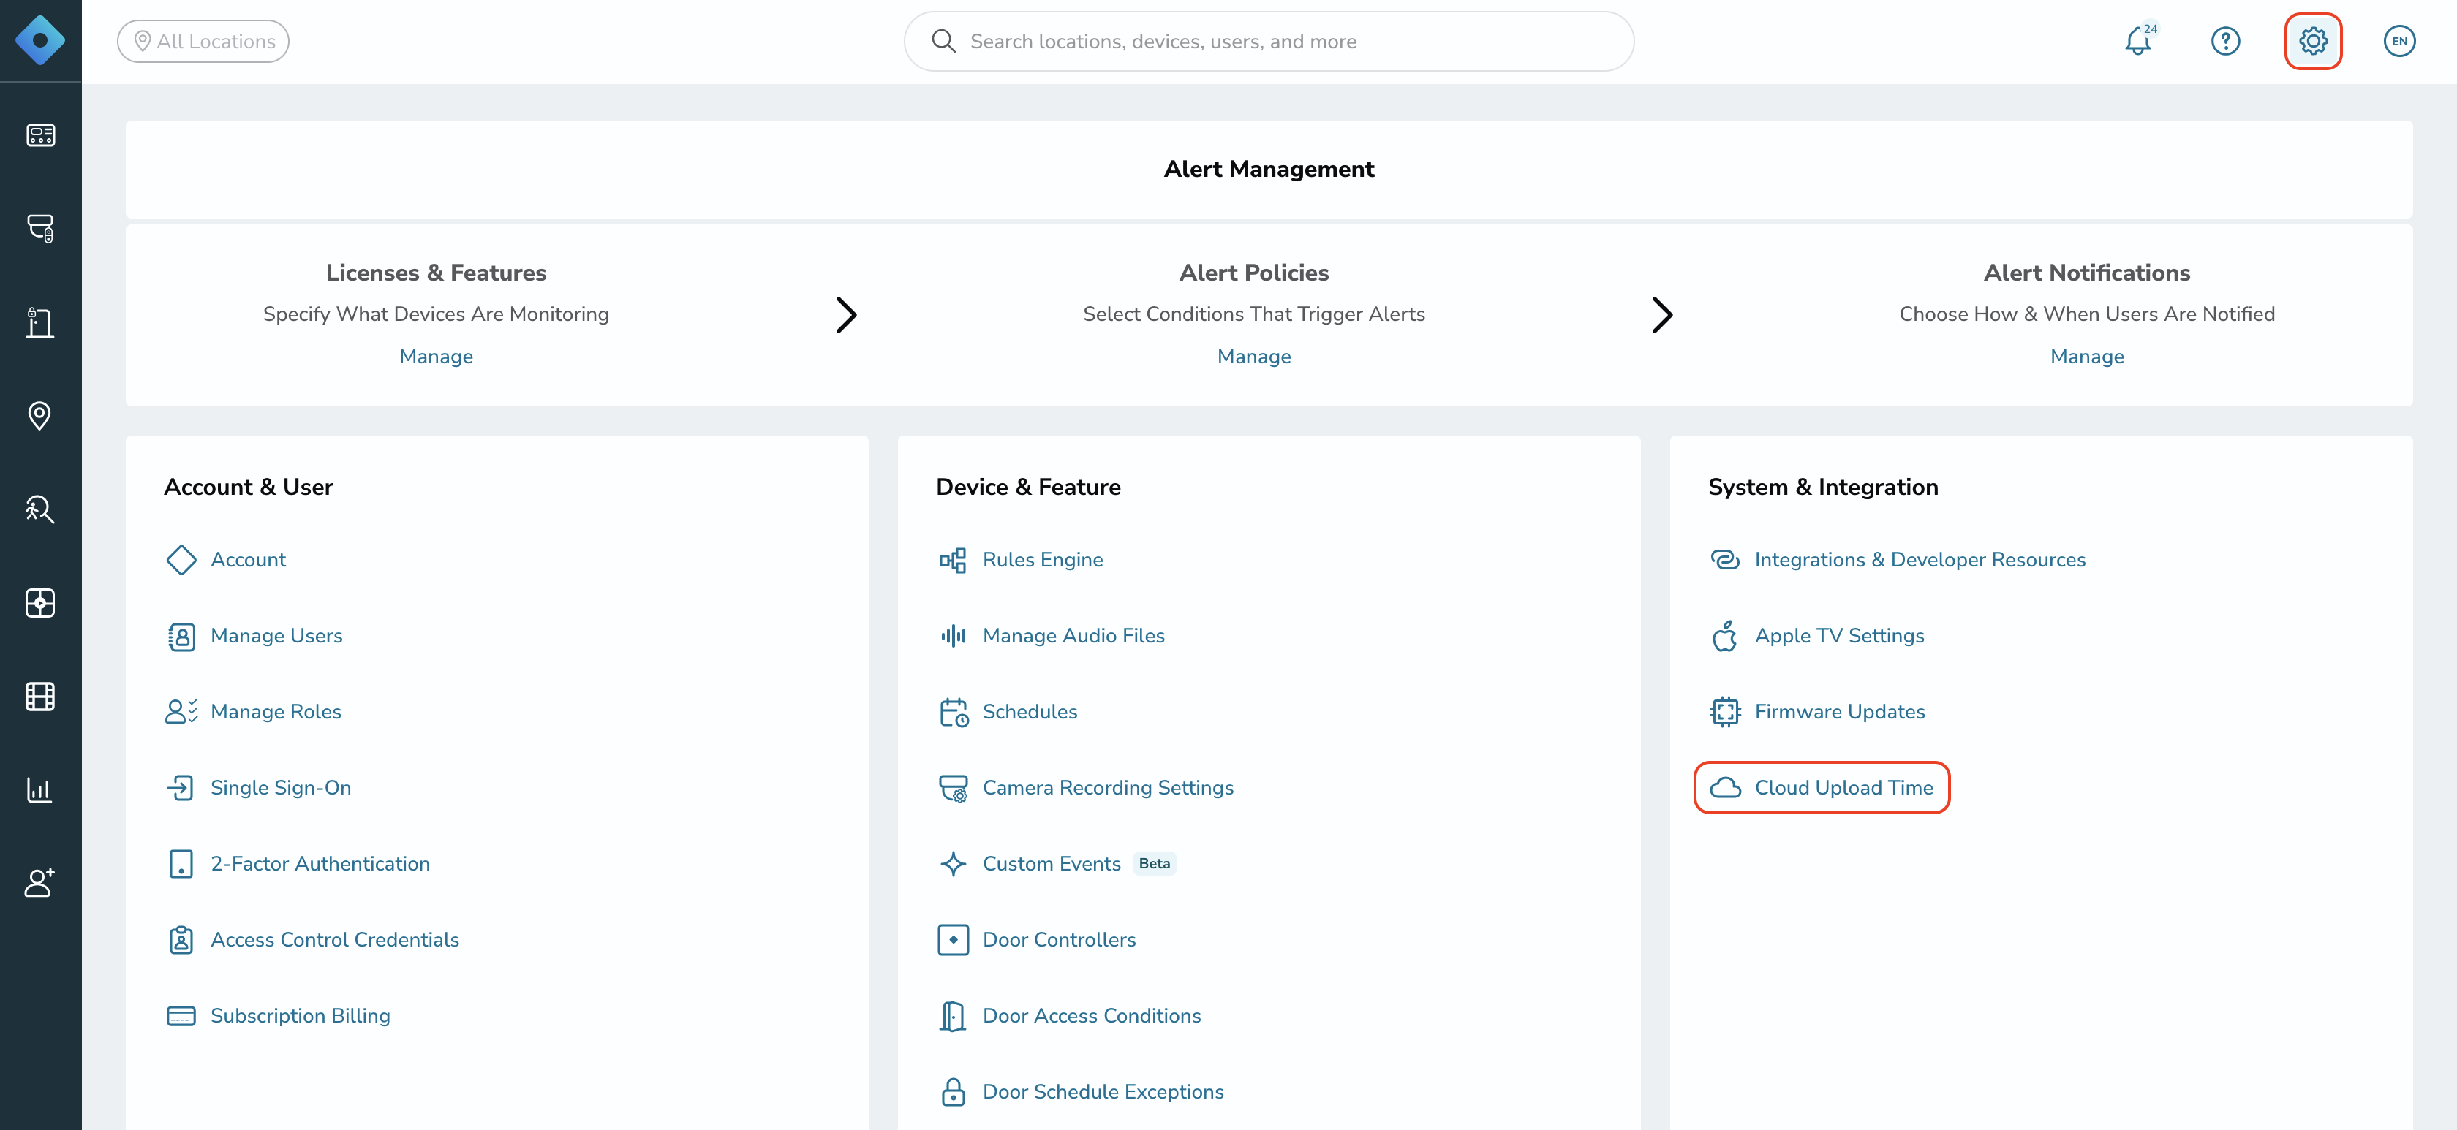Open the Door Controllers link
Image resolution: width=2457 pixels, height=1130 pixels.
[1059, 940]
